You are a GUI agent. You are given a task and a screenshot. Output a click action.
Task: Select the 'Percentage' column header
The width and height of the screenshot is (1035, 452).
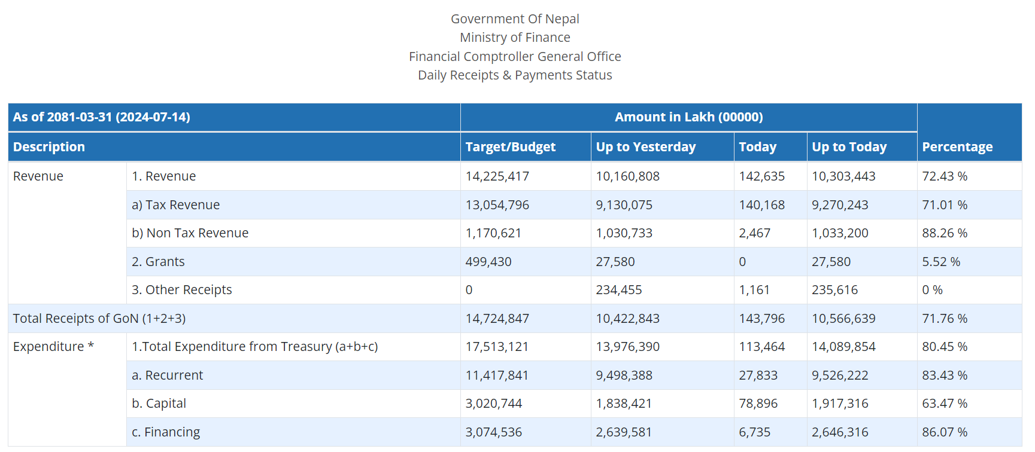957,147
